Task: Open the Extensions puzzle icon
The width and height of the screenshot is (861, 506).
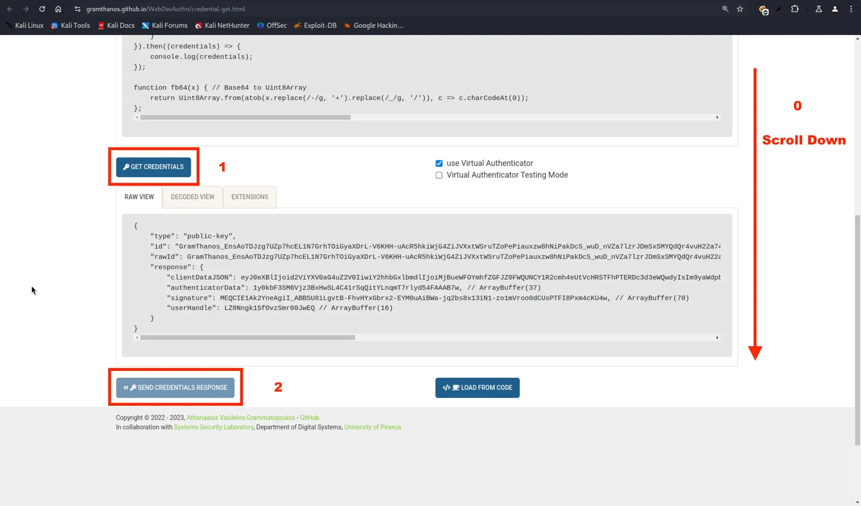Action: [x=795, y=9]
